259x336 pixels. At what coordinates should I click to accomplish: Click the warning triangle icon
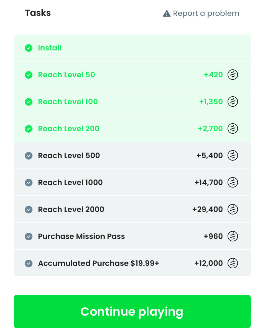(x=167, y=13)
